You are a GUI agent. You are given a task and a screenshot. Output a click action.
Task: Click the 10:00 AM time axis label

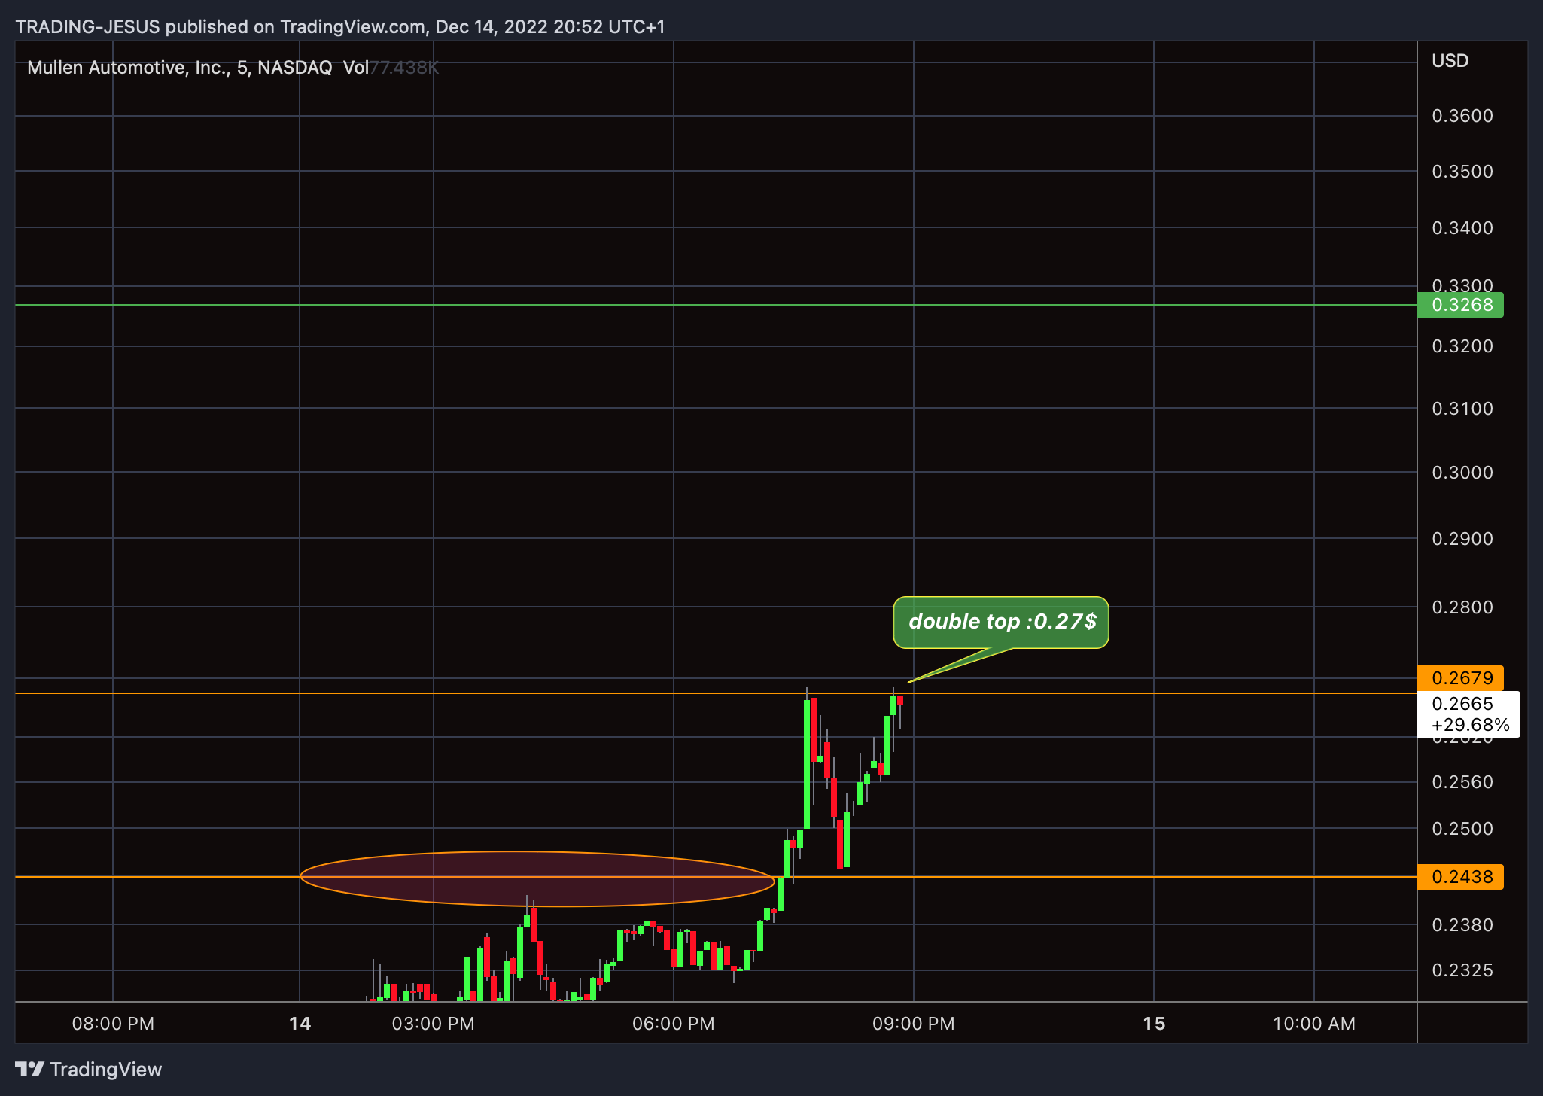click(x=1314, y=1024)
